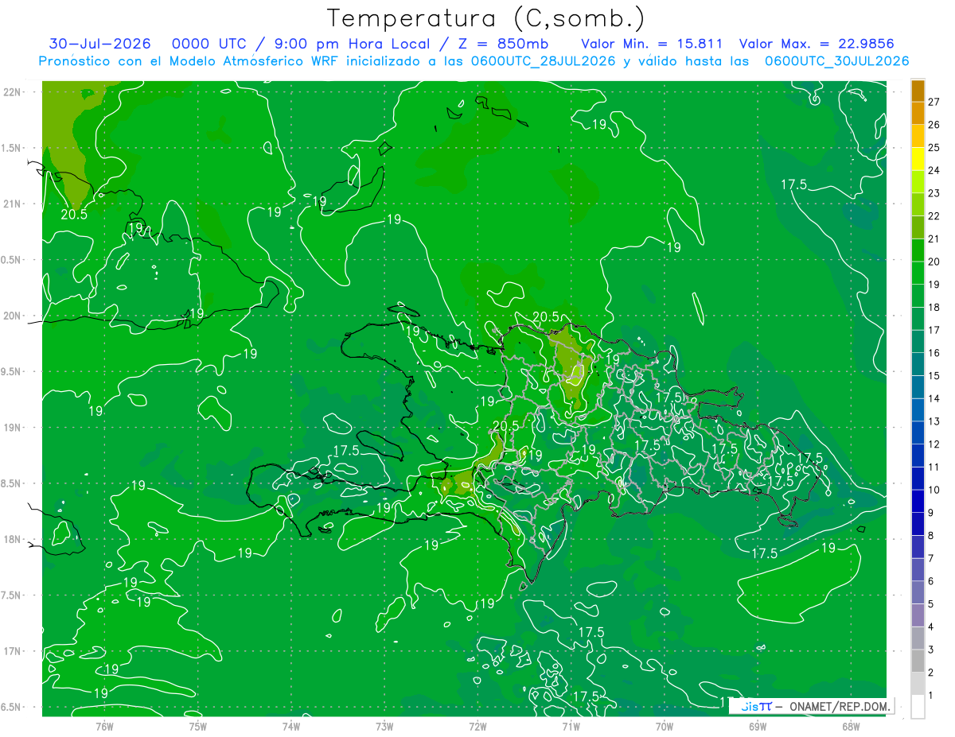Click the 75W longitude axis label
Image resolution: width=955 pixels, height=737 pixels.
pos(197,727)
